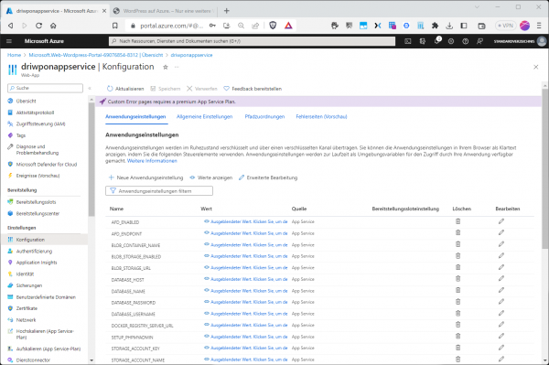This screenshot has height=365, width=549.
Task: Focus the Anwendungseinstellungen filtern box
Action: (159, 190)
